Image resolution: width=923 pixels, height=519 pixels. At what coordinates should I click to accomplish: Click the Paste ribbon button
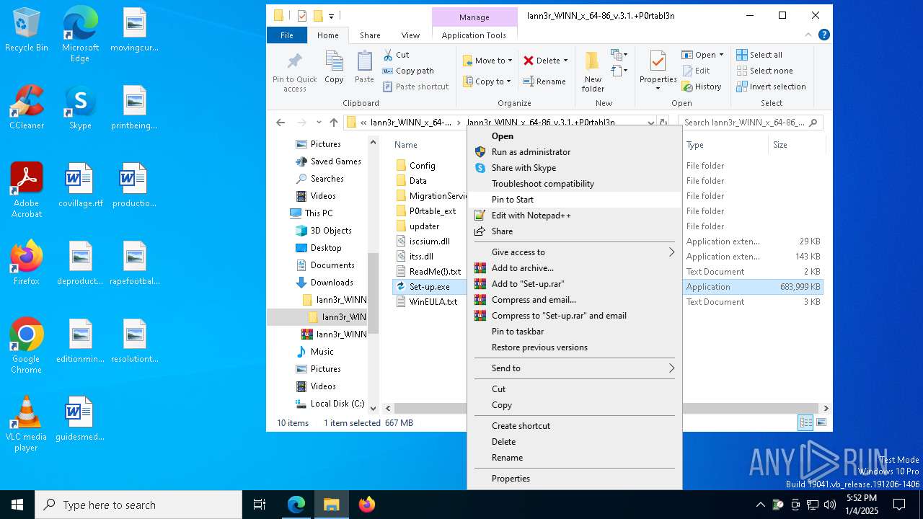(364, 68)
